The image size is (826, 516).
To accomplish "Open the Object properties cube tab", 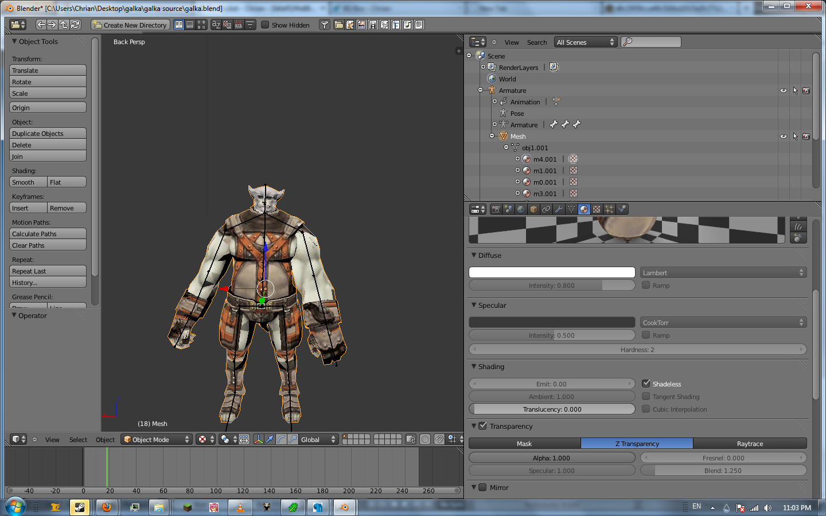I will [533, 209].
